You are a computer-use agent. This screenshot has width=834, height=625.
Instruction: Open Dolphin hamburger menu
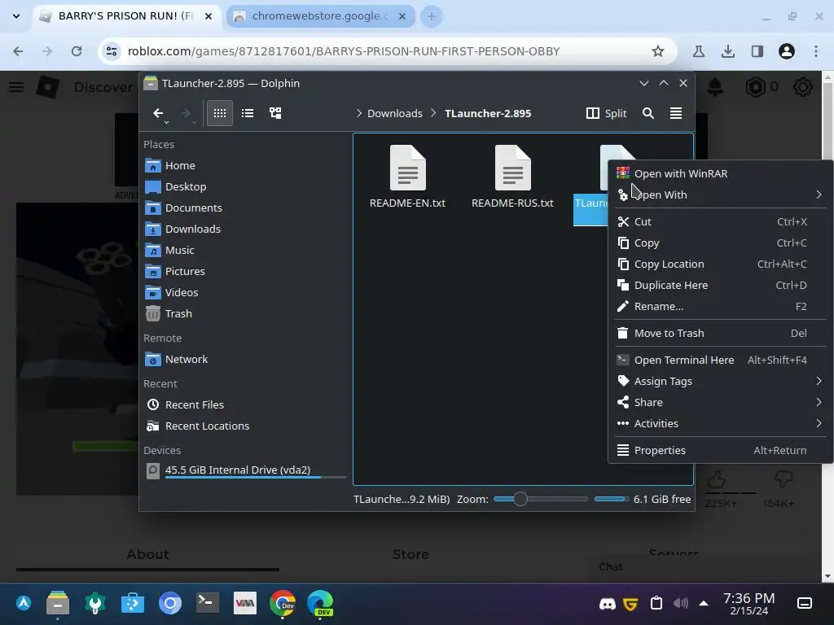coord(675,113)
